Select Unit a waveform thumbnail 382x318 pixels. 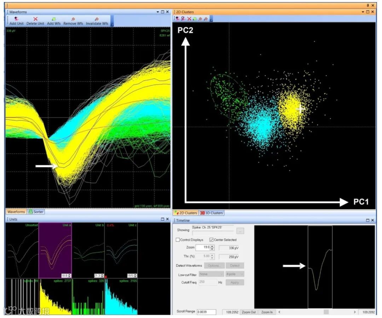55,250
